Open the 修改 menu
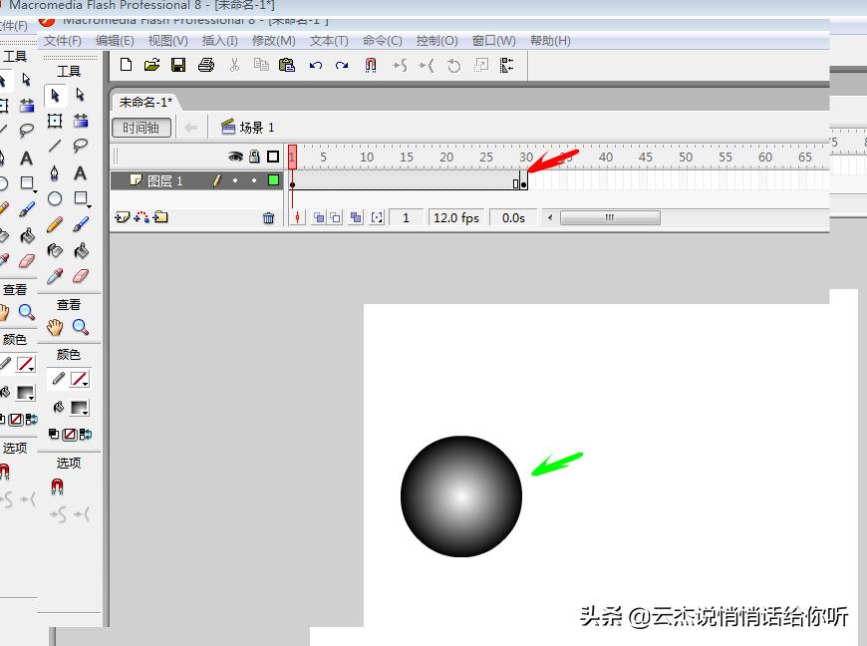 pos(273,41)
